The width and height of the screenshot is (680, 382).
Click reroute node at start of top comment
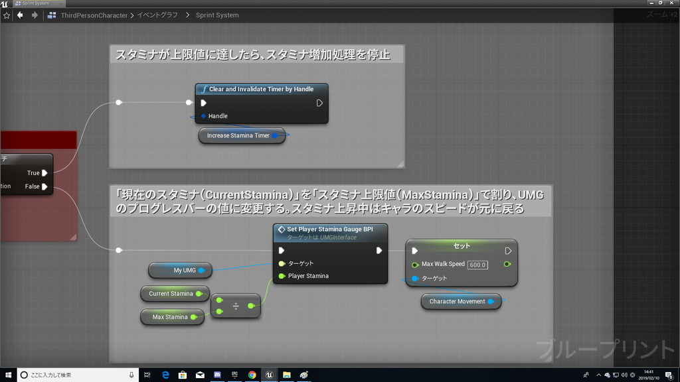(119, 103)
